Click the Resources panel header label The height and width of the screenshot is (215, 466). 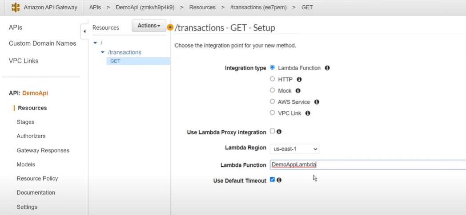[x=105, y=27]
